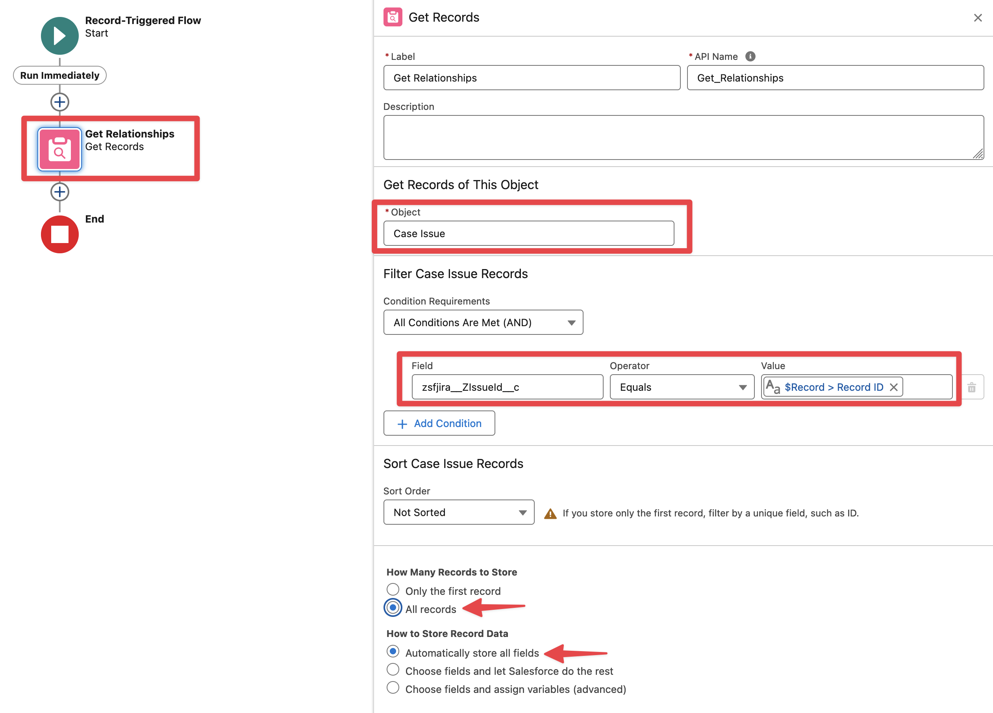Open the Condition Requirements dropdown
Viewport: 993px width, 713px height.
(x=482, y=322)
